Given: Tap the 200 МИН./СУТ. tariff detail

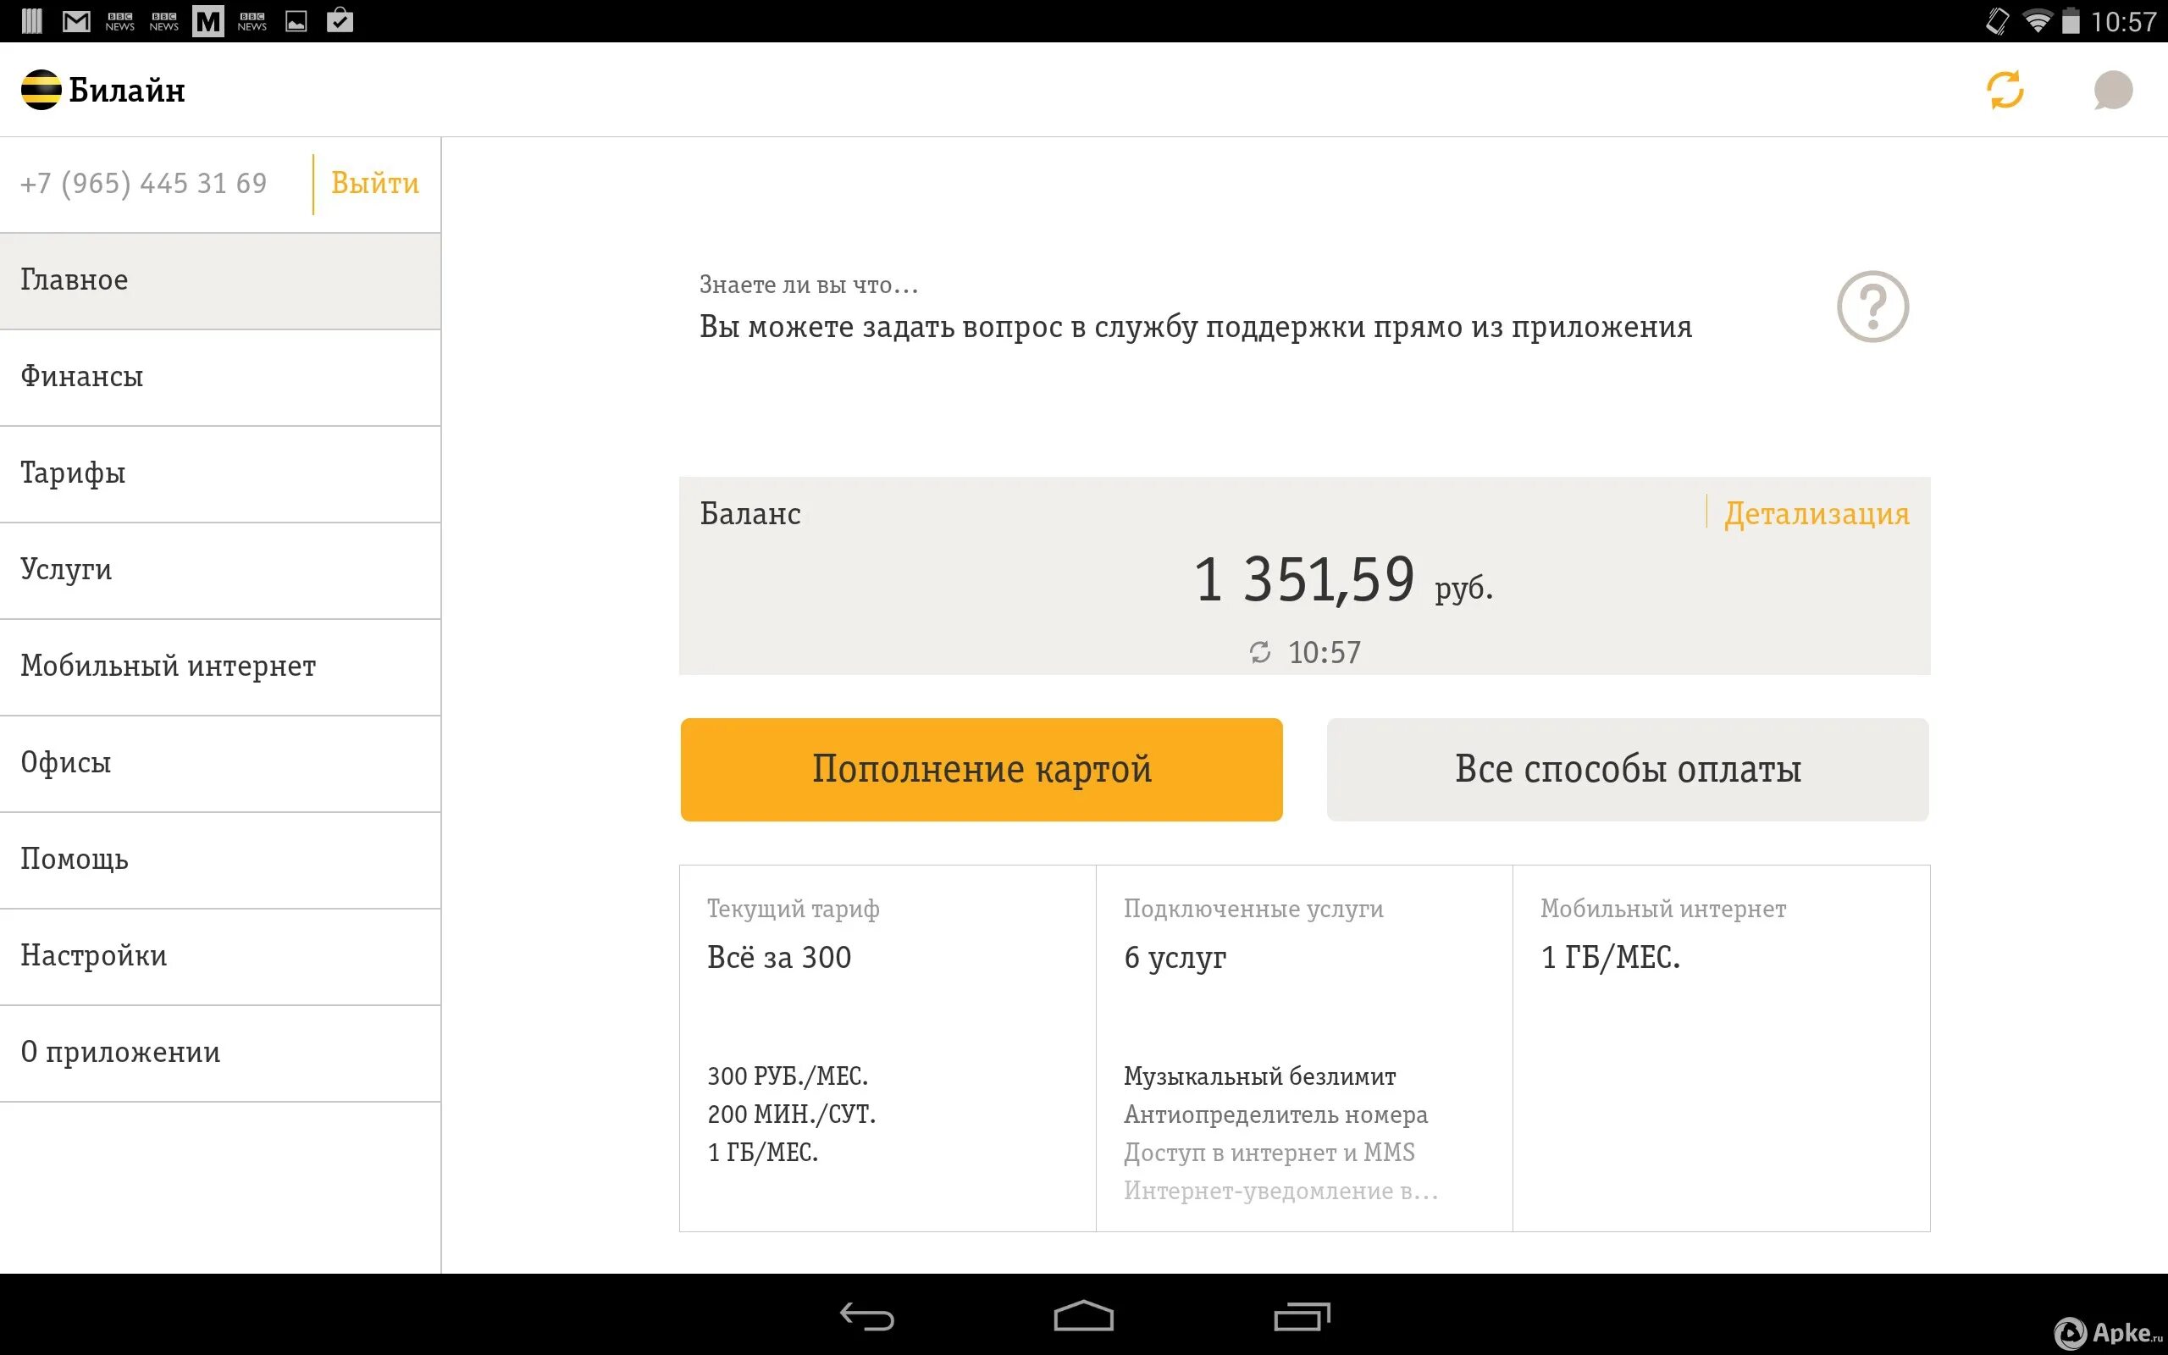Looking at the screenshot, I should pos(791,1114).
